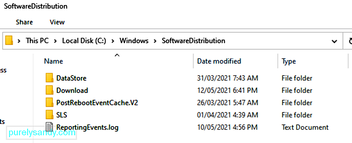
Task: Go to This PC breadcrumb
Action: [37, 41]
